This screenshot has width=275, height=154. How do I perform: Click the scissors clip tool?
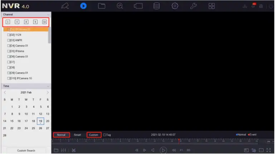pyautogui.click(x=74, y=150)
